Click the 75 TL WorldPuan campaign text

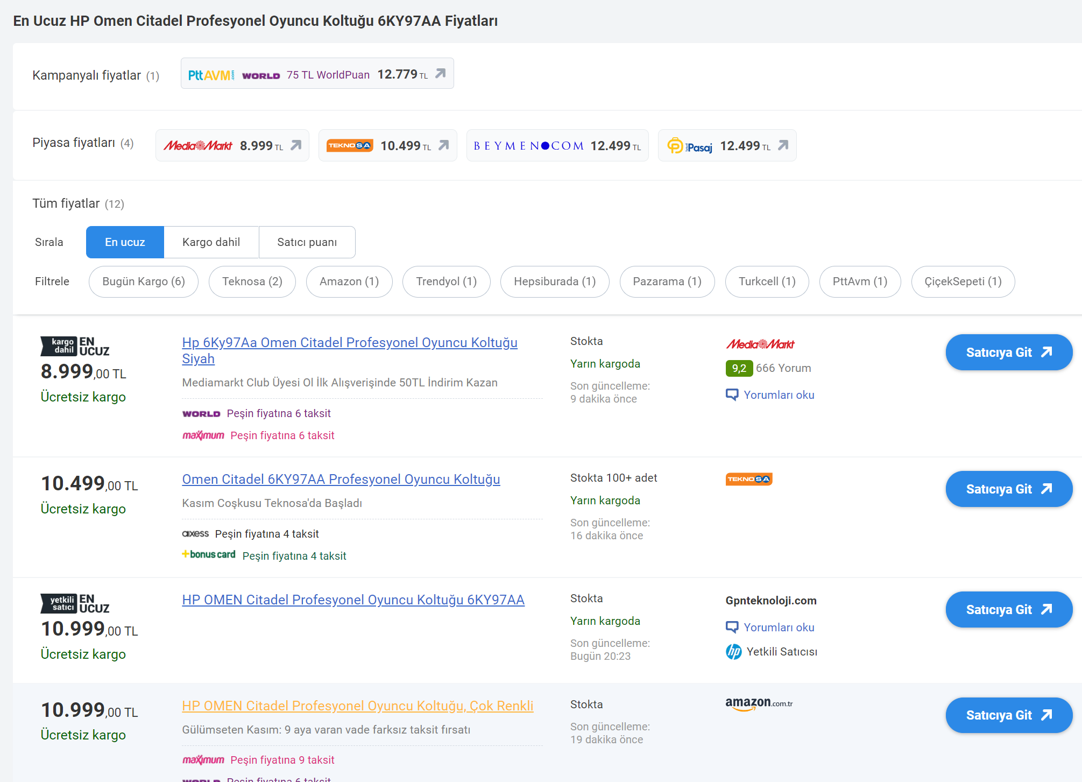[328, 75]
